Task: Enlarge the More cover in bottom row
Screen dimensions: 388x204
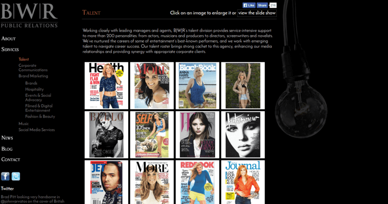Action: 152,182
